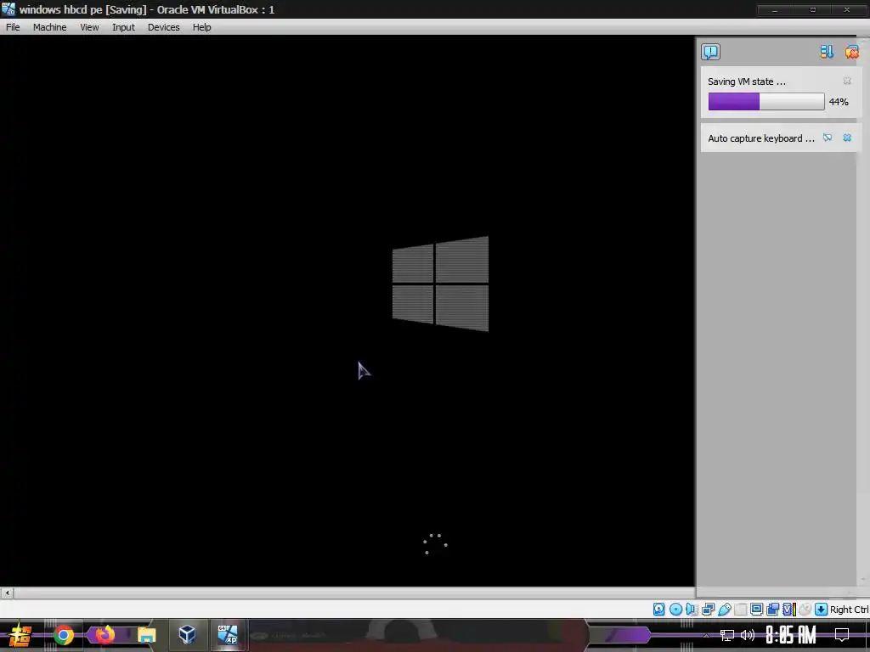Open the Help menu
The height and width of the screenshot is (652, 870).
[201, 27]
